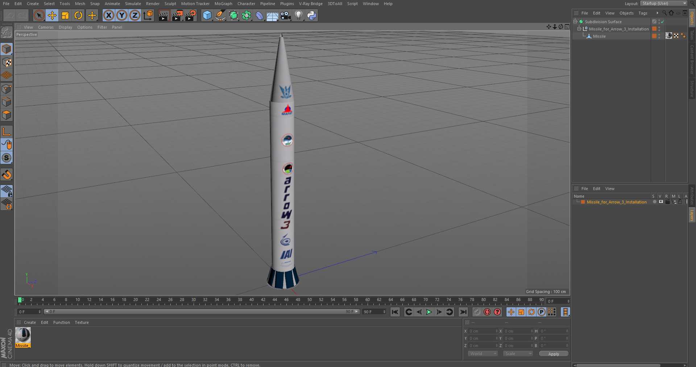
Task: Switch to Edges mode
Action: (7, 102)
